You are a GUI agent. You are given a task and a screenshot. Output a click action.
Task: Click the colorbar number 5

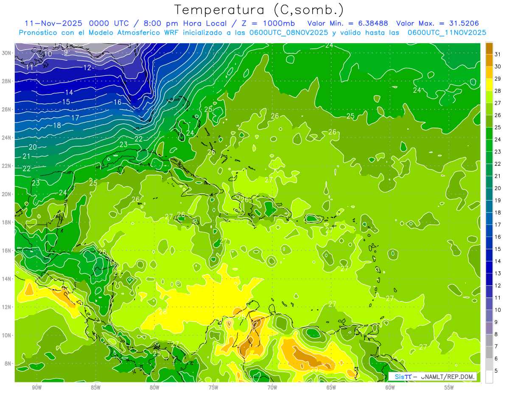[x=496, y=371]
